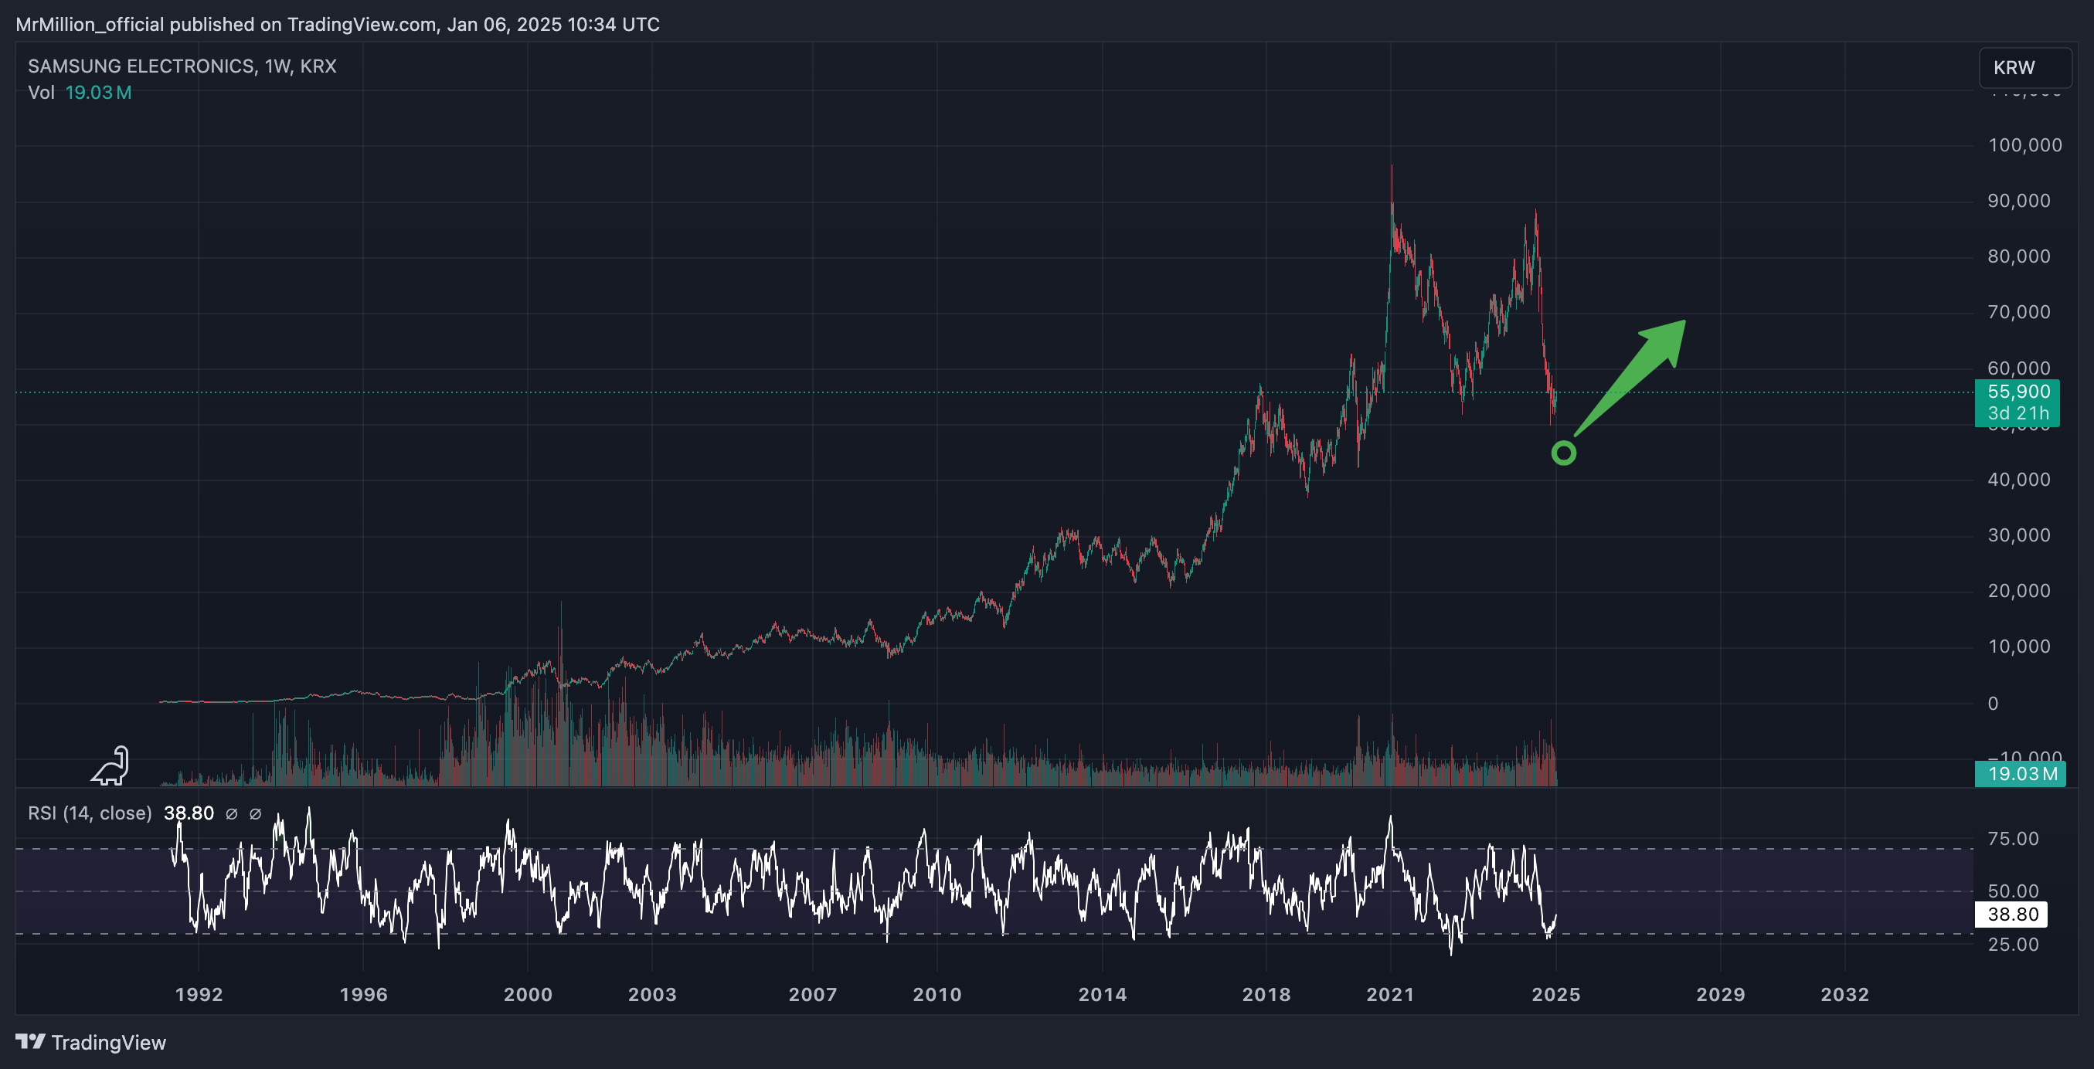
Task: Click the 3d 21h countdown label
Action: point(2018,413)
